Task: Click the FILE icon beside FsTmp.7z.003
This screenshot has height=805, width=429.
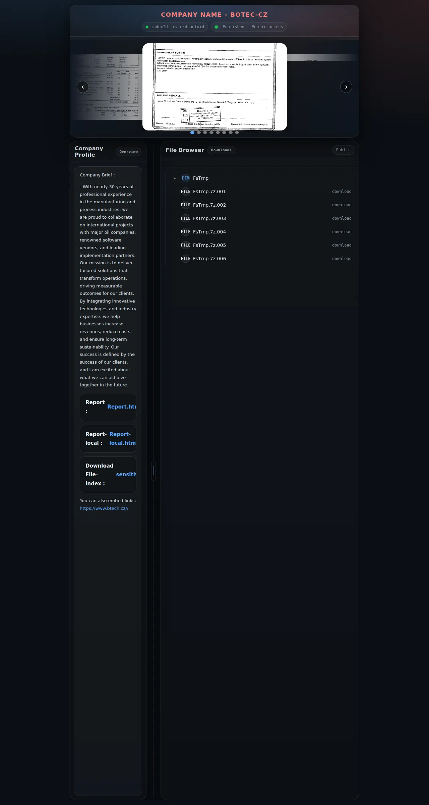Action: [x=186, y=218]
